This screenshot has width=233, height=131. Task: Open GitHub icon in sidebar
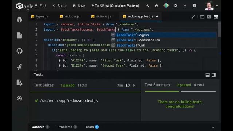click(19, 51)
